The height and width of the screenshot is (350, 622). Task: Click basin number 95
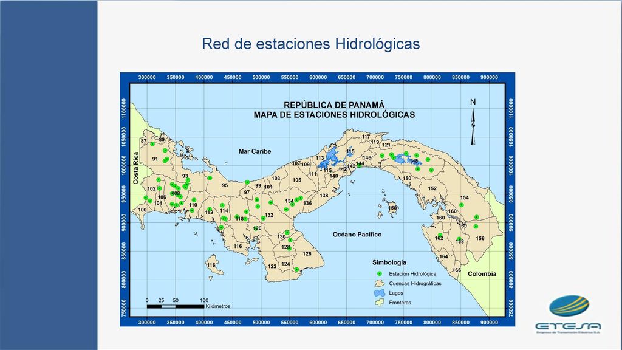tap(225, 185)
